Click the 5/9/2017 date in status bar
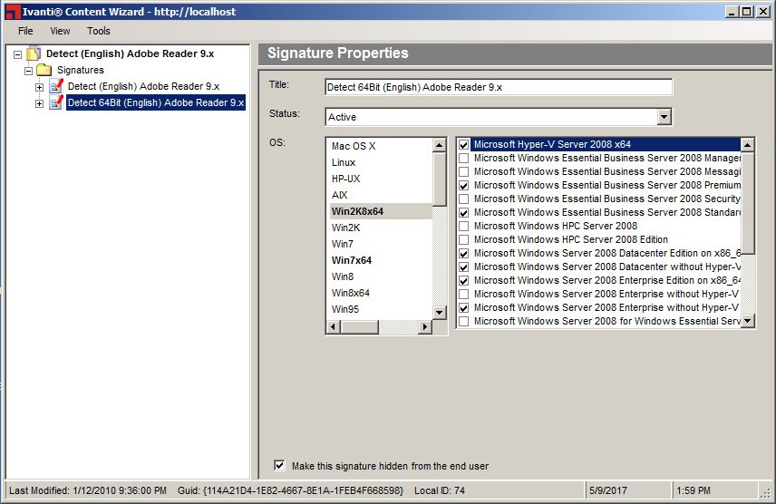The width and height of the screenshot is (776, 504). (x=607, y=490)
